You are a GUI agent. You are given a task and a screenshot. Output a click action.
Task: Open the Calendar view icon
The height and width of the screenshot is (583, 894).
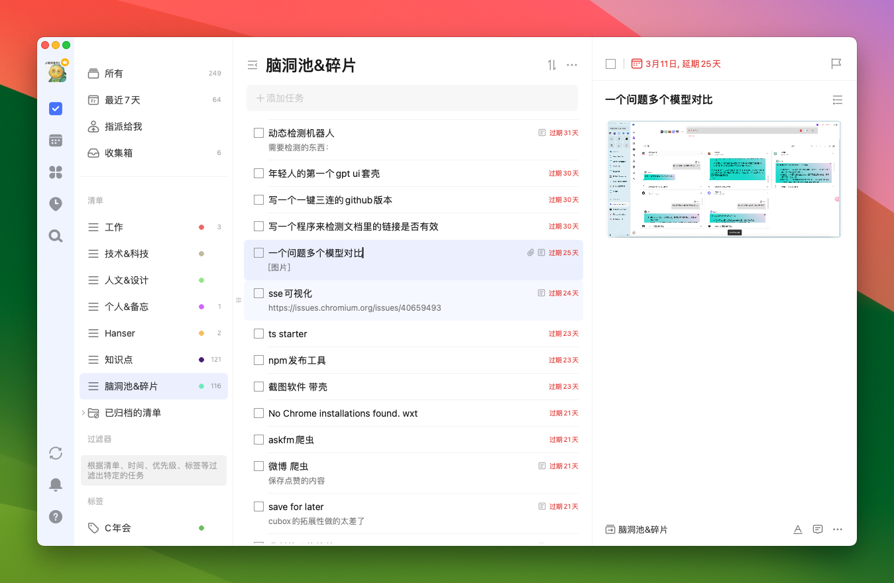click(56, 140)
